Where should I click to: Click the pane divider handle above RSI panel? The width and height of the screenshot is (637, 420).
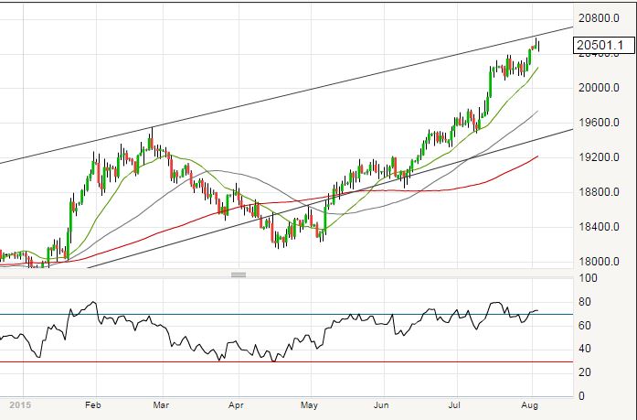pyautogui.click(x=239, y=275)
